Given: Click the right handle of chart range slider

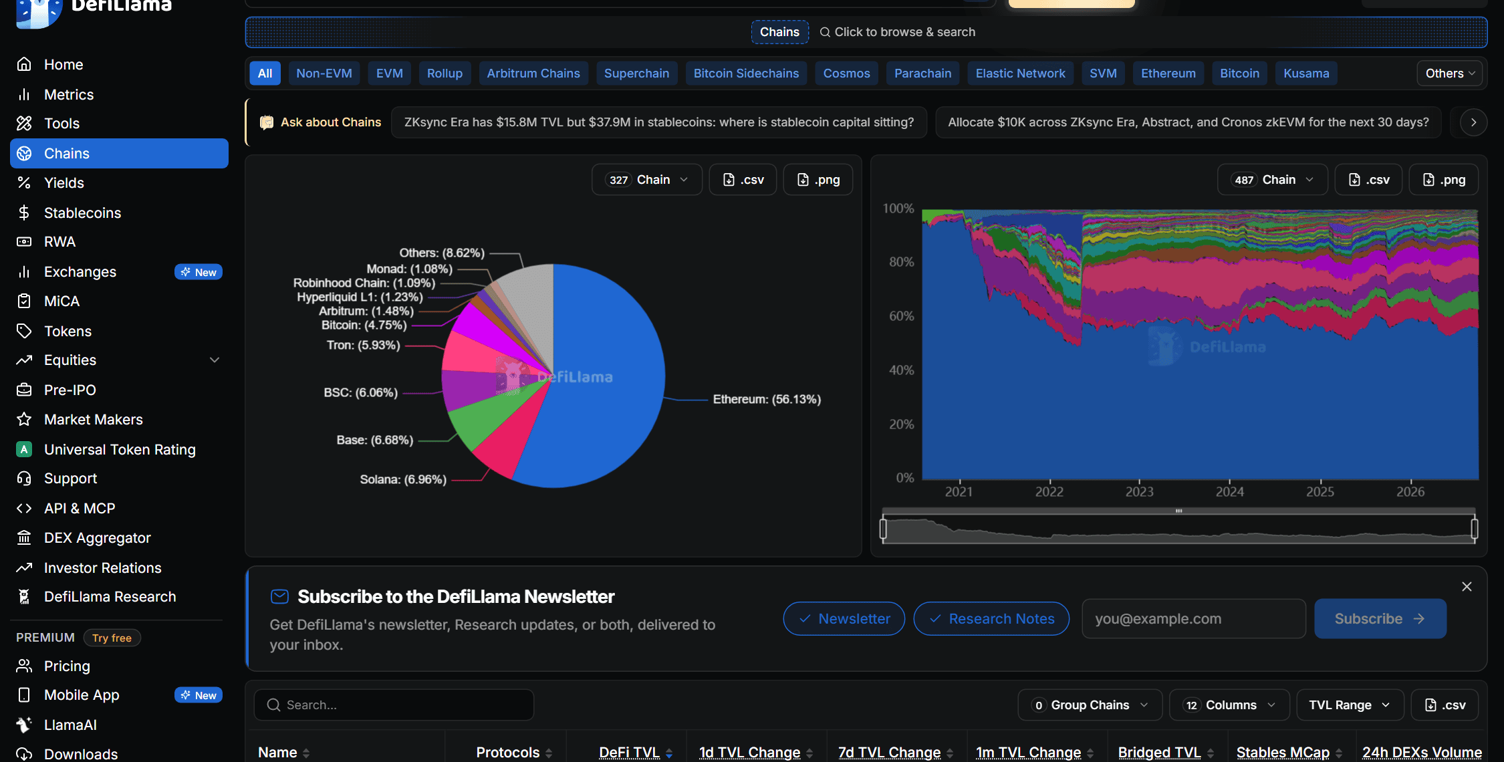Looking at the screenshot, I should tap(1474, 529).
